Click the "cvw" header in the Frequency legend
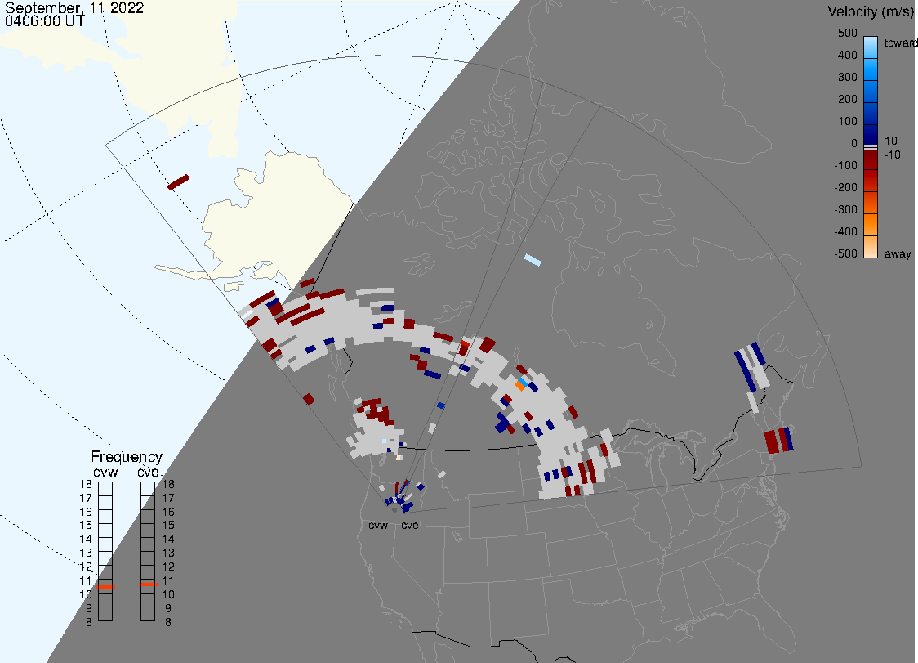The image size is (918, 663). pos(105,473)
